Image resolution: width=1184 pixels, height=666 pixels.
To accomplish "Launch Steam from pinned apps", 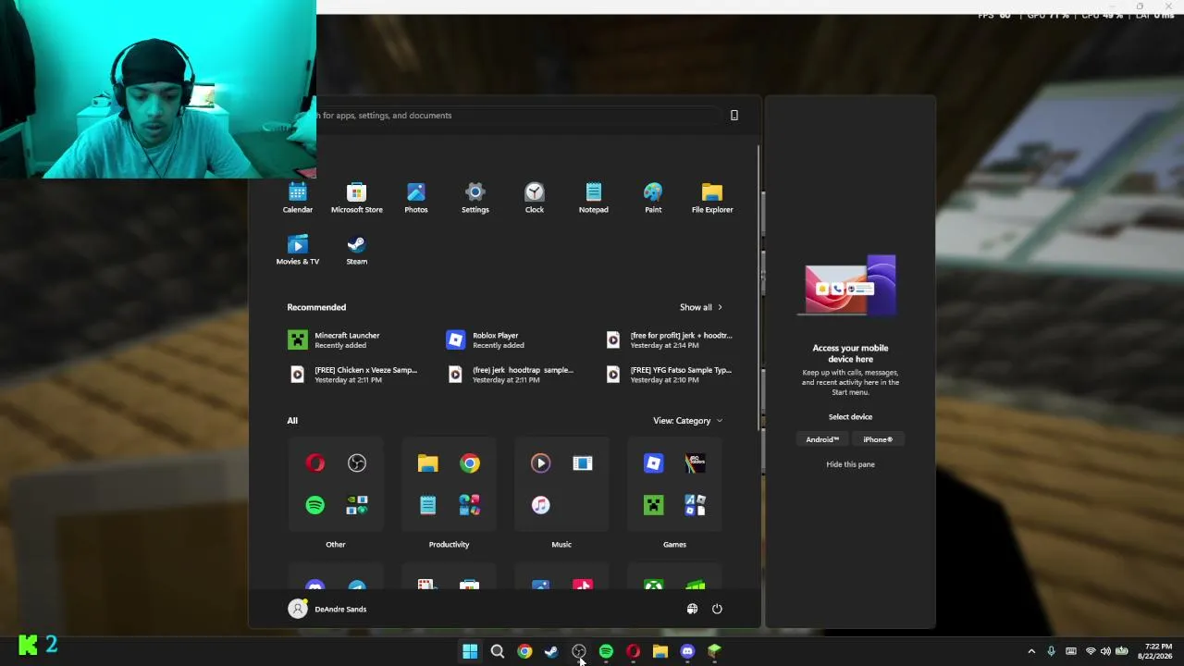I will pyautogui.click(x=357, y=250).
